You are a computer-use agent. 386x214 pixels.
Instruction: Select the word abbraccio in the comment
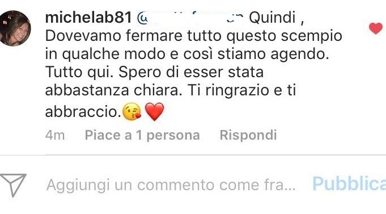[82, 112]
